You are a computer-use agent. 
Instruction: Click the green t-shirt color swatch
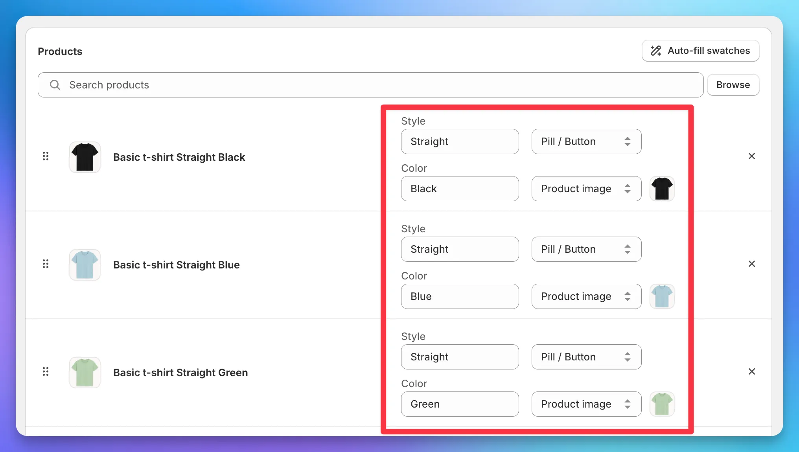[662, 404]
